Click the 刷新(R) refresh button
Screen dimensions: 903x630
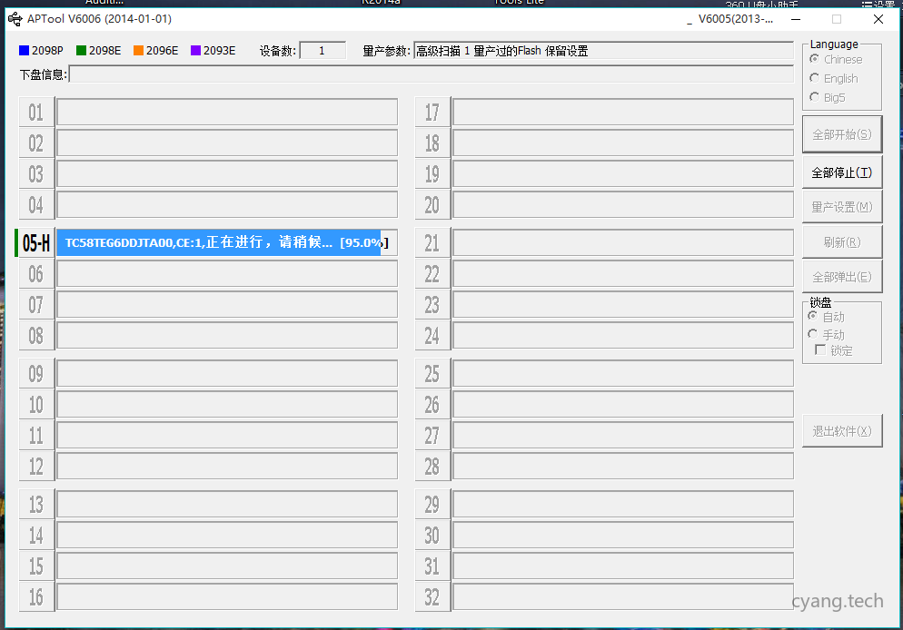point(842,242)
